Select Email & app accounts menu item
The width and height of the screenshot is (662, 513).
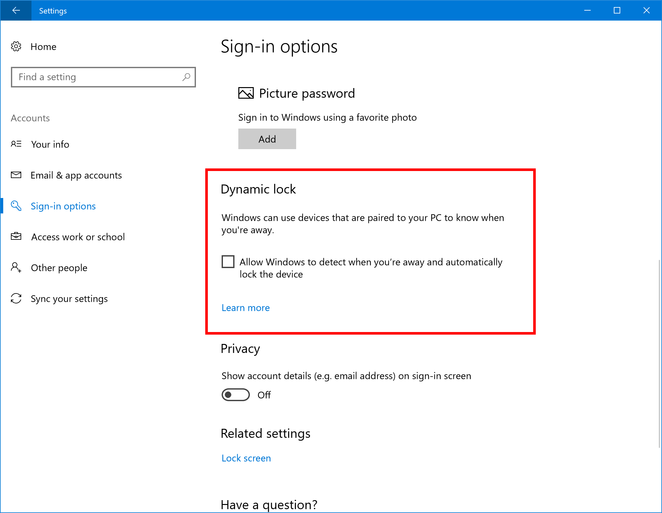coord(76,175)
